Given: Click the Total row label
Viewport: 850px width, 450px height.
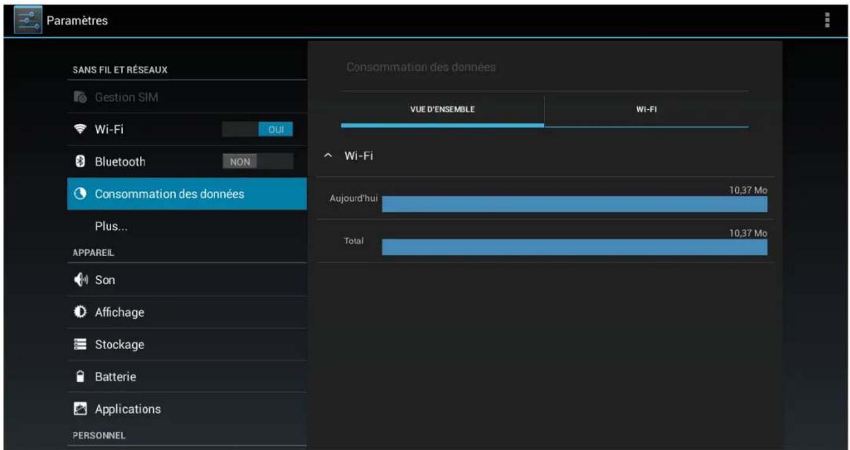Looking at the screenshot, I should coord(354,241).
